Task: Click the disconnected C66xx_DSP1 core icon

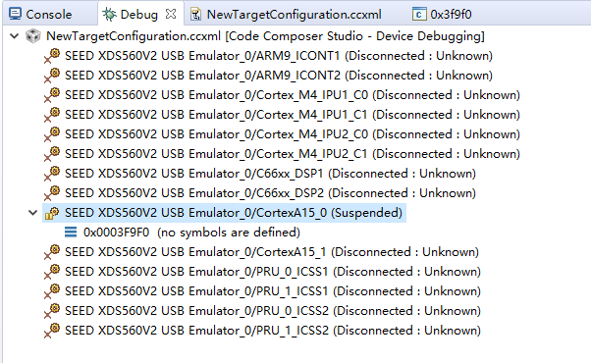Action: coord(52,174)
